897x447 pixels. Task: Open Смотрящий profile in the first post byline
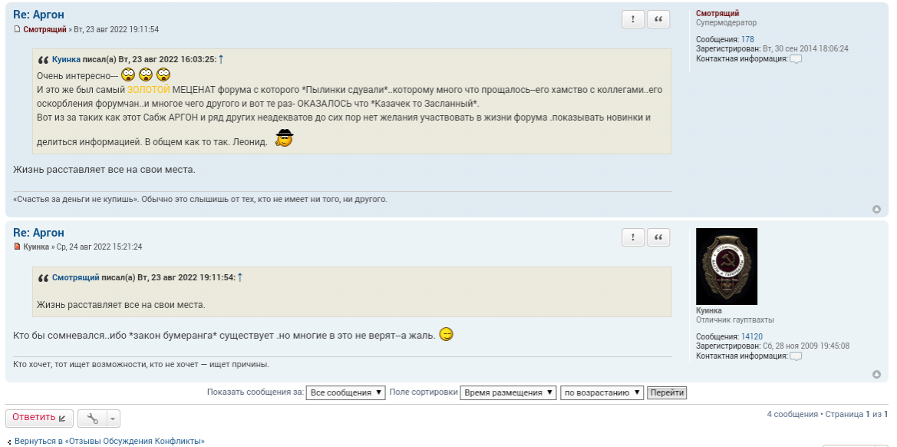coord(45,29)
